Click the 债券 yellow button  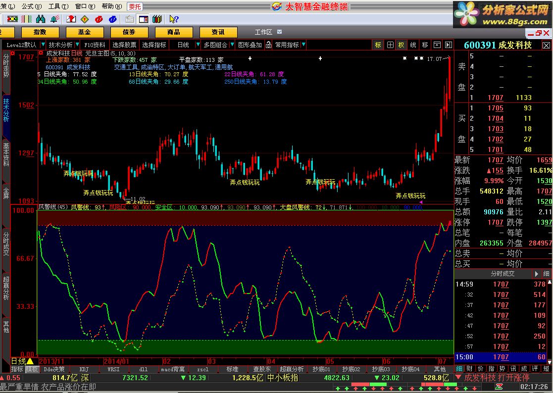click(129, 32)
